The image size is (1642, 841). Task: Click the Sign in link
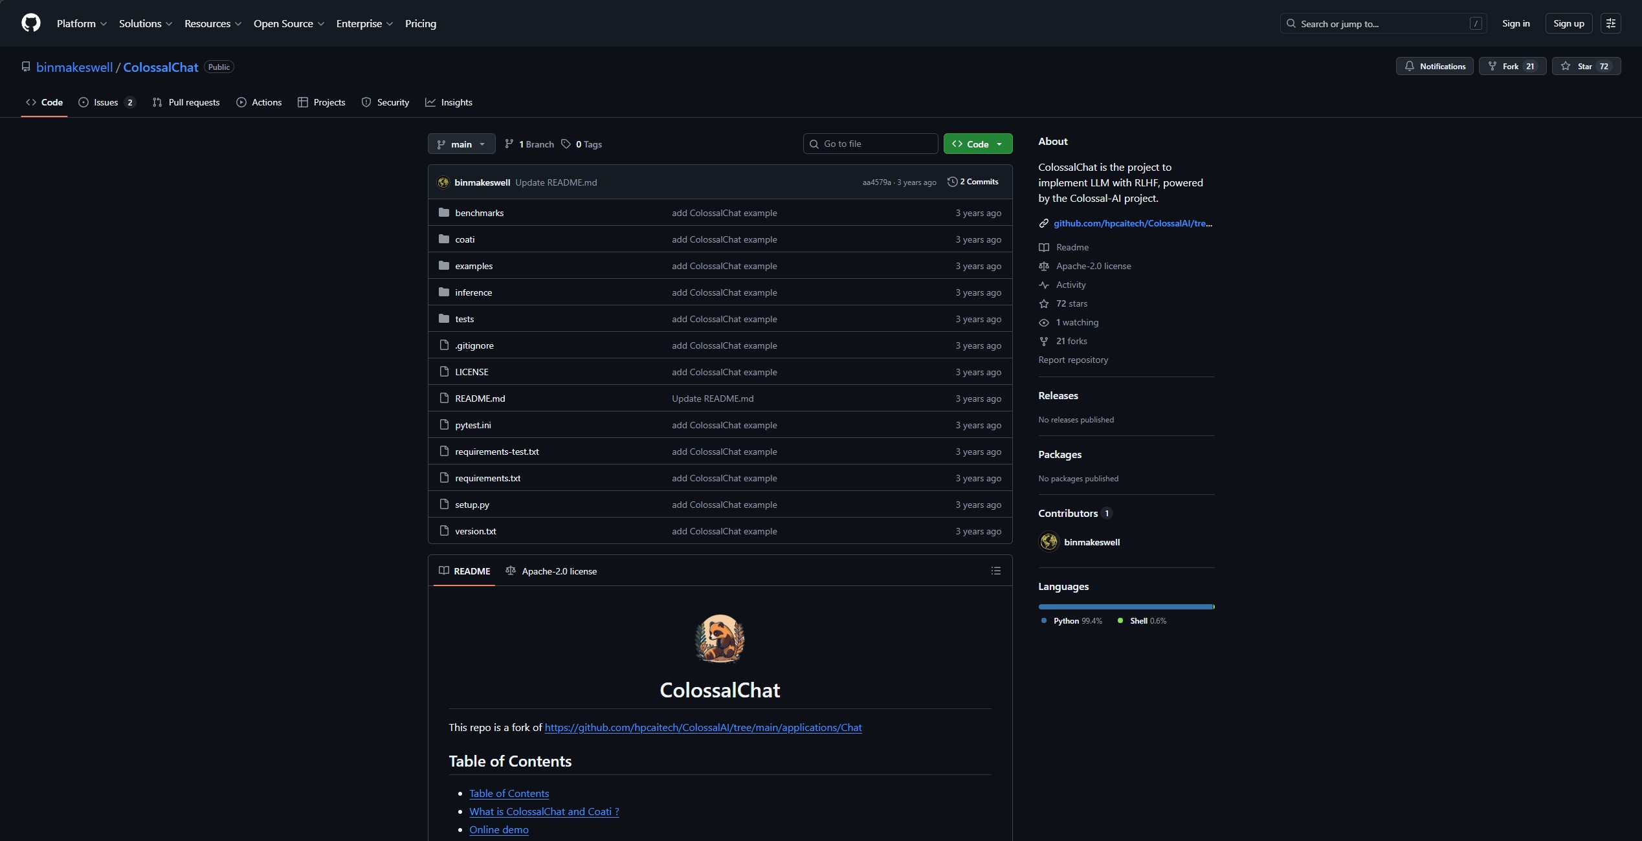(x=1516, y=23)
